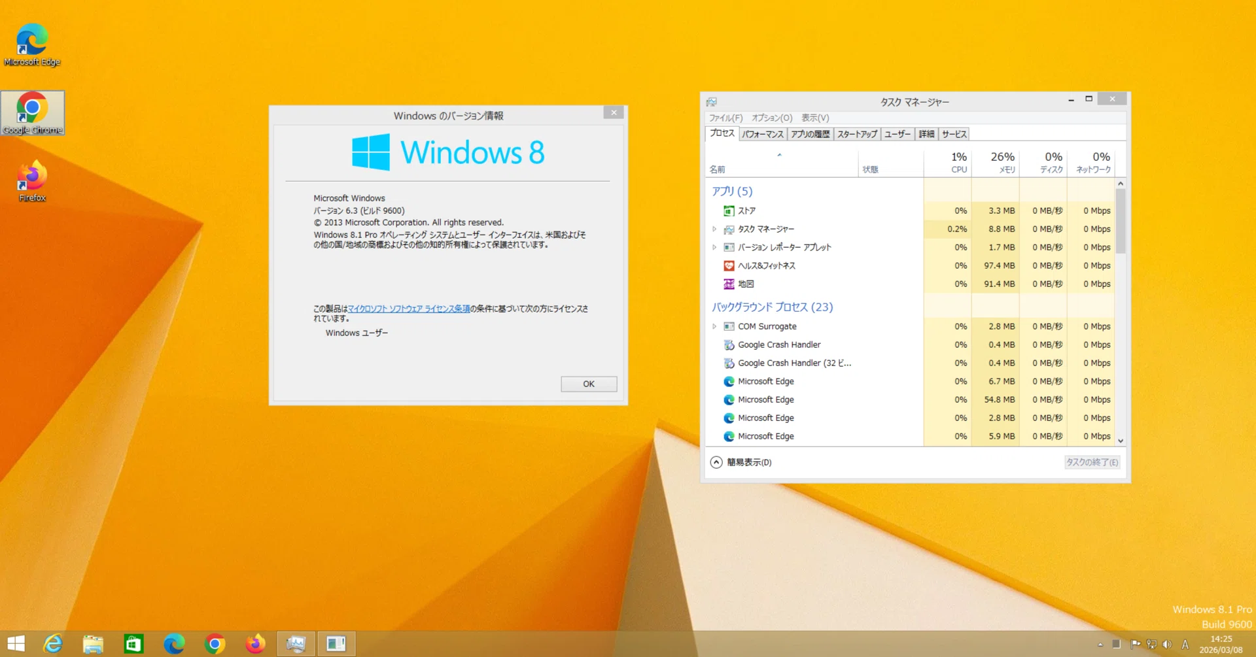The height and width of the screenshot is (657, 1256).
Task: Sort processes by メモリ column
Action: pyautogui.click(x=996, y=162)
